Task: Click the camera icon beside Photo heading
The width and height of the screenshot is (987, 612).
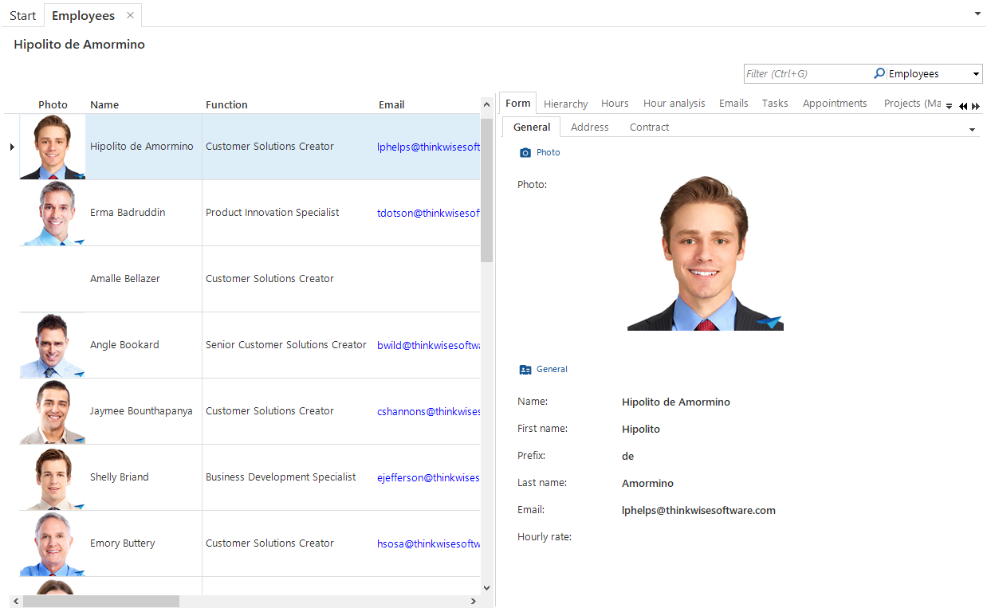Action: 525,152
